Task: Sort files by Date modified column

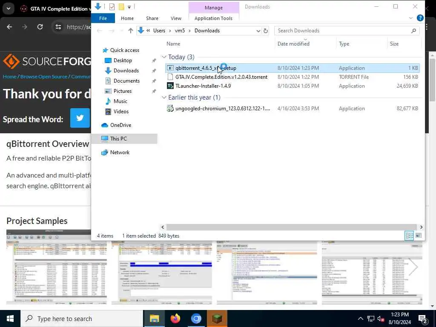Action: [293, 44]
